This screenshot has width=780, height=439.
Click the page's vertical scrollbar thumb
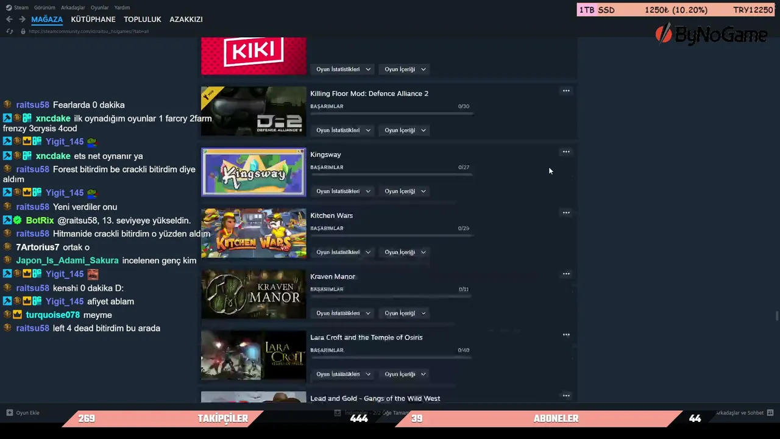tap(776, 315)
